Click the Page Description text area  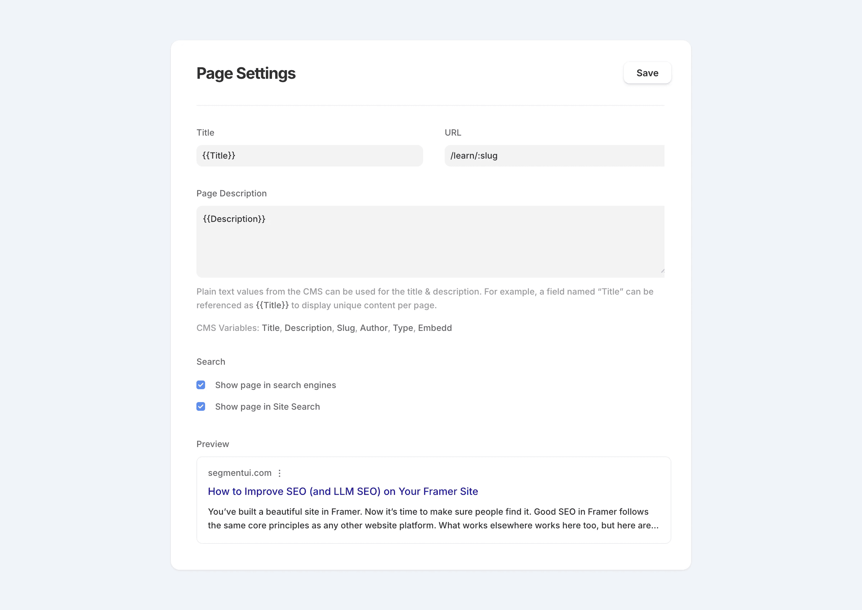tap(430, 241)
